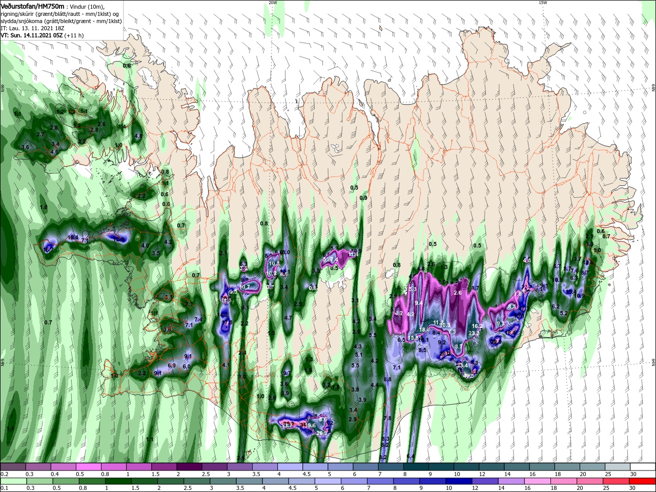Click the Veðurstofan/HM750m title text
The height and width of the screenshot is (492, 656).
(x=32, y=6)
